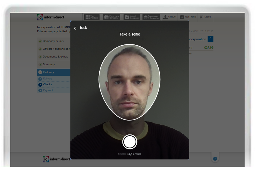256x170 pixels.
Task: Click the Onfido logo link
Action: click(135, 154)
